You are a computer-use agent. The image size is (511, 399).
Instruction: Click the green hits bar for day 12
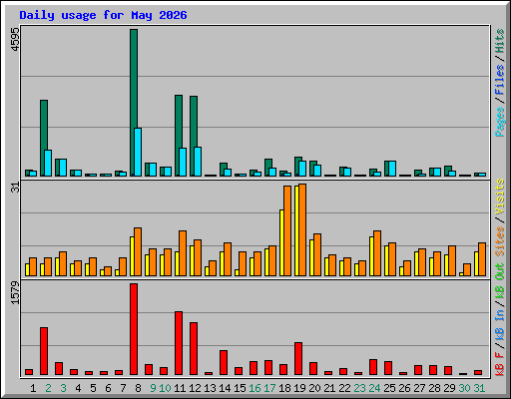pos(194,136)
